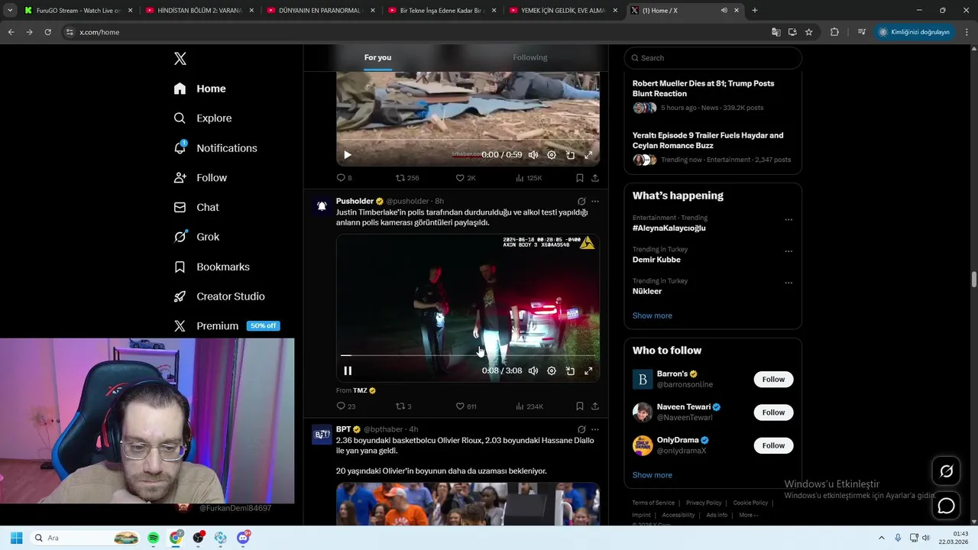
Task: Open Chat envelope in sidebar
Action: [180, 207]
